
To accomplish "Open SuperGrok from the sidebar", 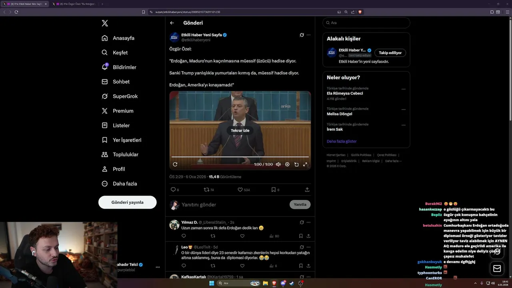I will 120,96.
